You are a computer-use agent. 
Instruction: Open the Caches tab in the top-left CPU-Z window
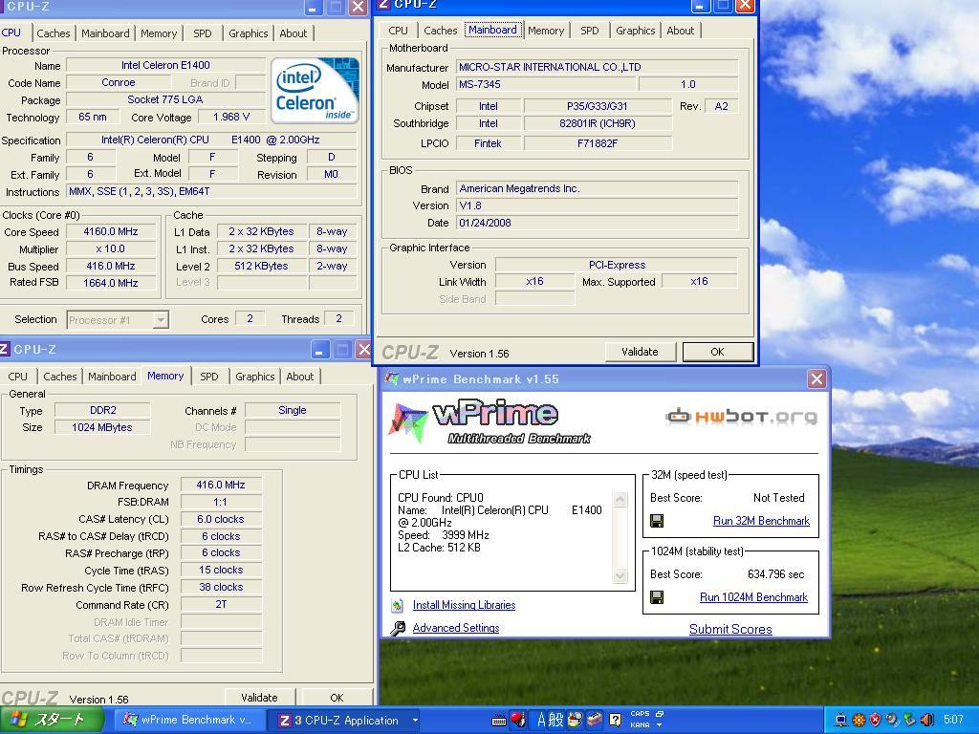(54, 33)
